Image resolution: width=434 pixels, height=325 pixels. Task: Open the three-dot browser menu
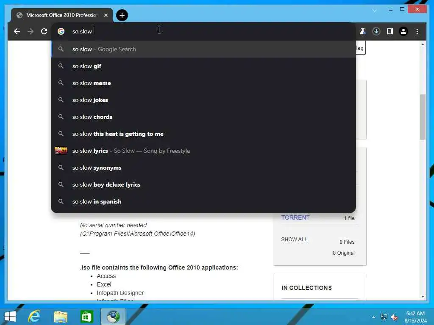tap(417, 31)
